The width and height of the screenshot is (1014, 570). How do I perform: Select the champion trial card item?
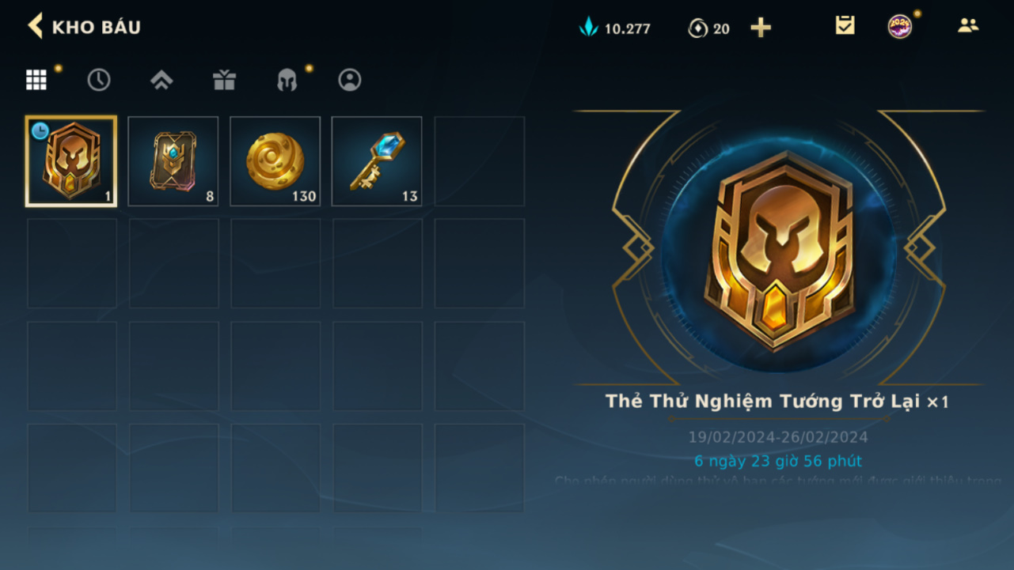(71, 161)
